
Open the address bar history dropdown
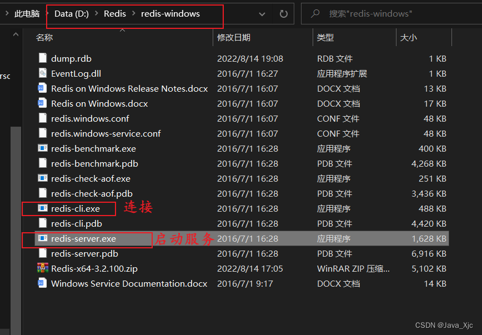[262, 14]
